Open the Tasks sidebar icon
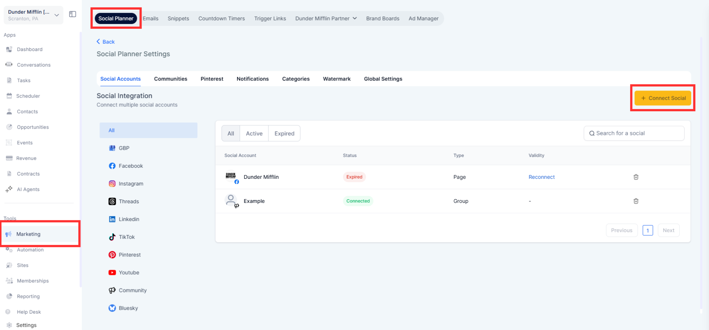Viewport: 709px width, 330px height. [9, 81]
